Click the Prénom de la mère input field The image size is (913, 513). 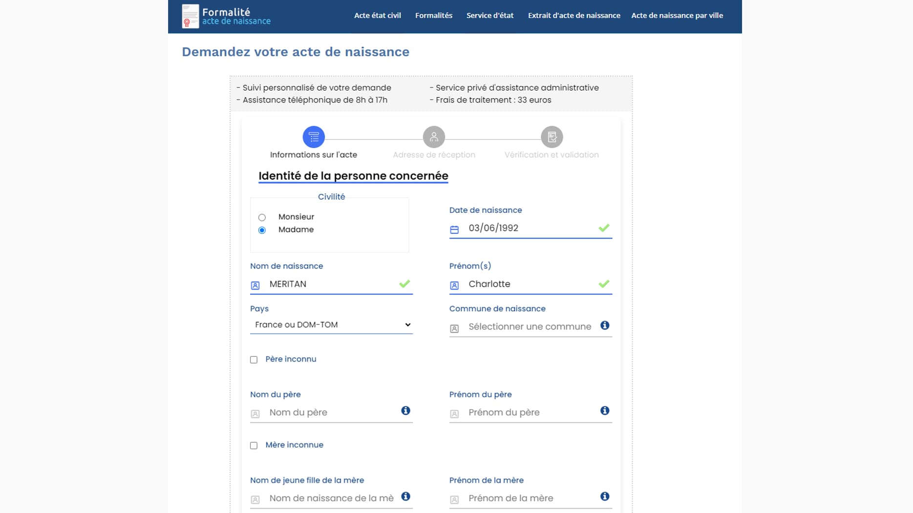pos(531,498)
